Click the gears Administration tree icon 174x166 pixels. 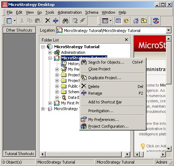[57, 52]
